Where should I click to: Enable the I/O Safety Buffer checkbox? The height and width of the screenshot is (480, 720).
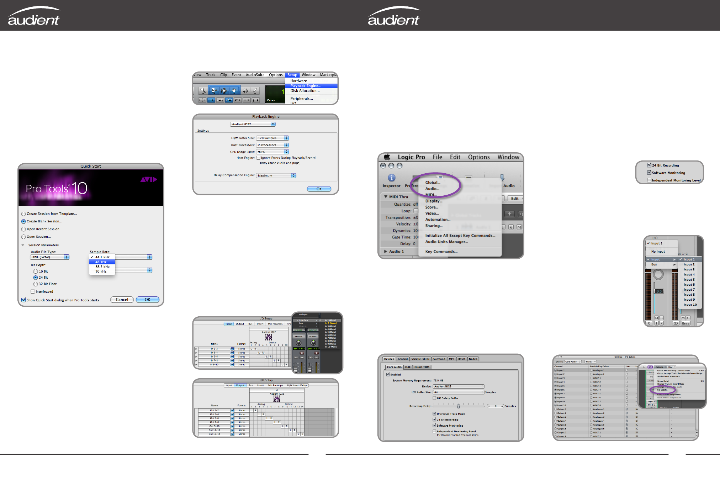434,398
